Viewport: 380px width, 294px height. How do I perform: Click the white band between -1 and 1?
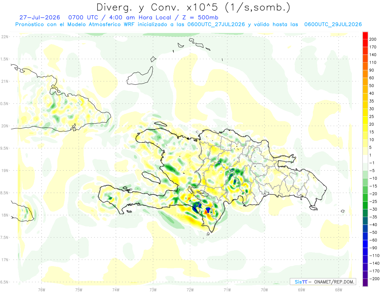(365, 159)
